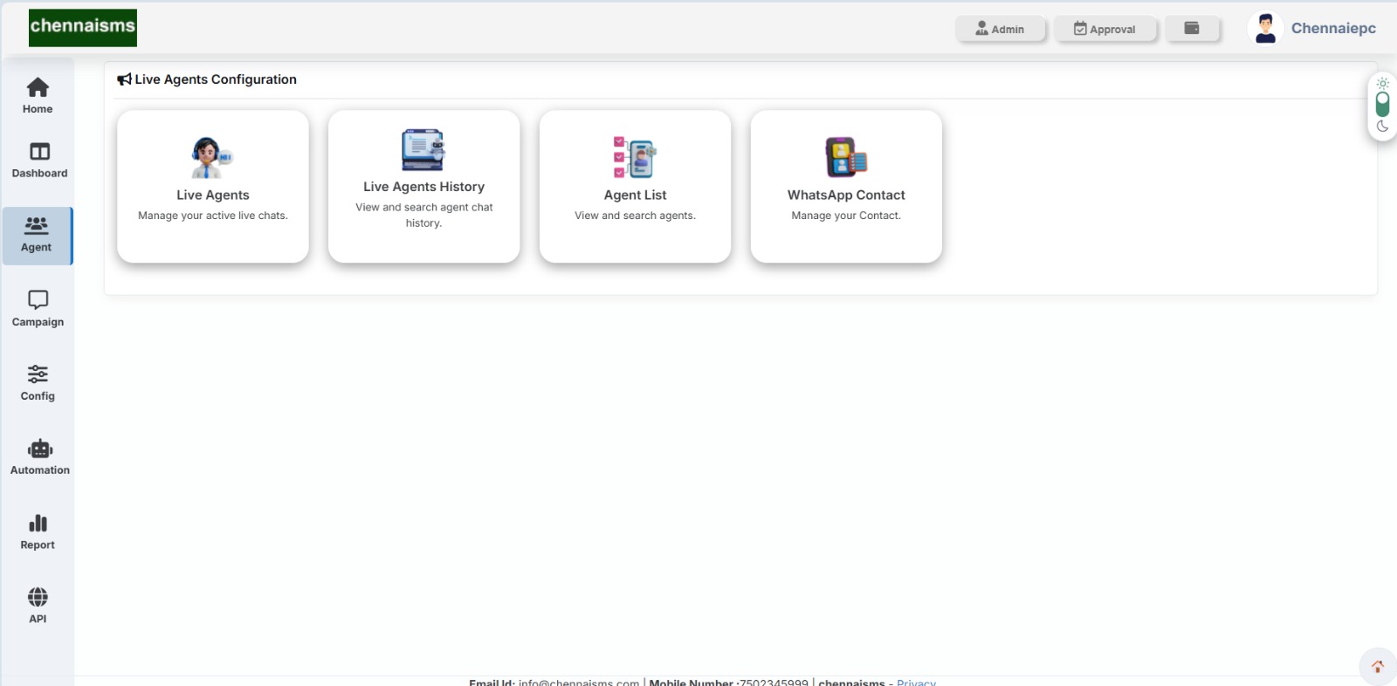View the Report section
The width and height of the screenshot is (1397, 686).
[x=38, y=532]
